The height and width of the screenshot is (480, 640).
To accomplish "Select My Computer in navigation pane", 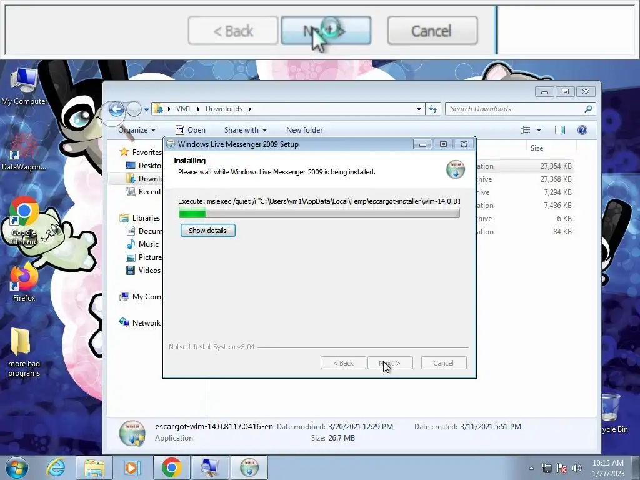I will click(x=141, y=297).
